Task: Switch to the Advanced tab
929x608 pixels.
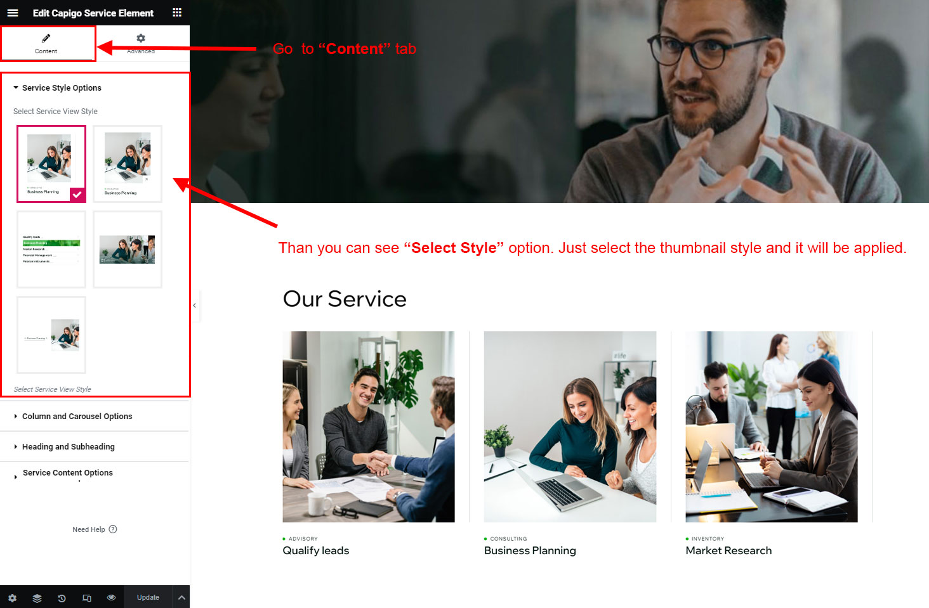Action: coord(141,44)
